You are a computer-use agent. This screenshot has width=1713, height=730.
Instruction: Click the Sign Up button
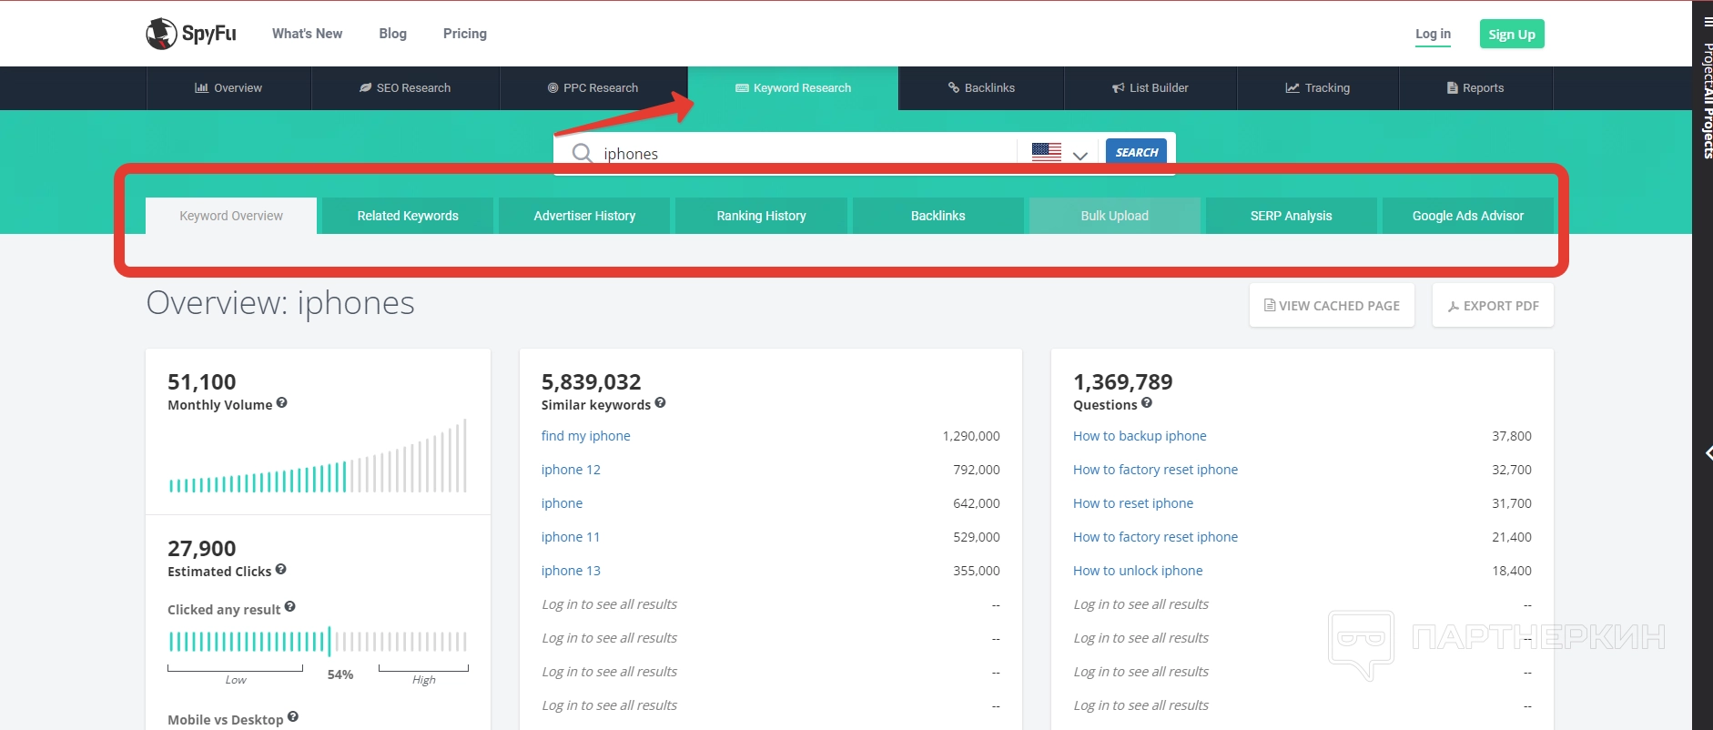pyautogui.click(x=1512, y=34)
